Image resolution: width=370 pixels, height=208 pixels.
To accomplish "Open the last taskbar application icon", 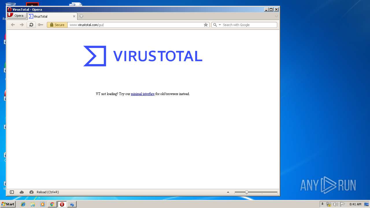I will 72,204.
